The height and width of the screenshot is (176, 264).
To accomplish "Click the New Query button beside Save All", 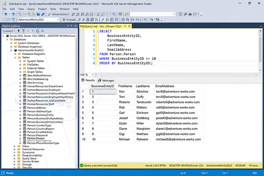I will pyautogui.click(x=50, y=14).
